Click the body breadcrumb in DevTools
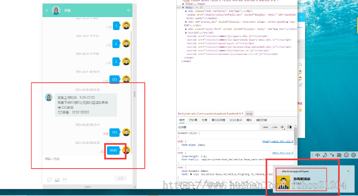Screen dimensions: 358x196 (249, 114)
